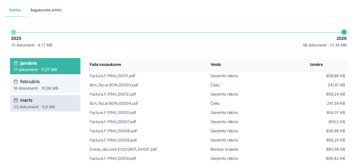Click the Izmērs column header
Screen dimensions: 358x165
pyautogui.click(x=316, y=65)
